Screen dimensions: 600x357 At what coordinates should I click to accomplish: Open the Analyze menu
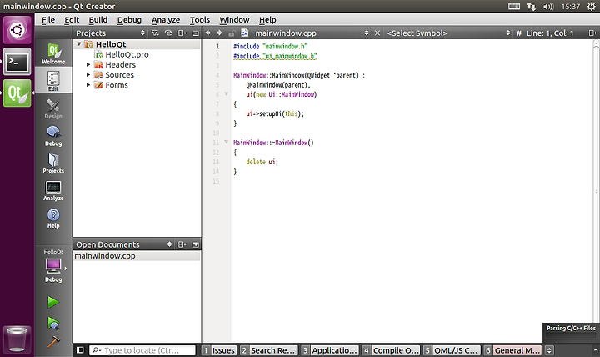point(166,20)
